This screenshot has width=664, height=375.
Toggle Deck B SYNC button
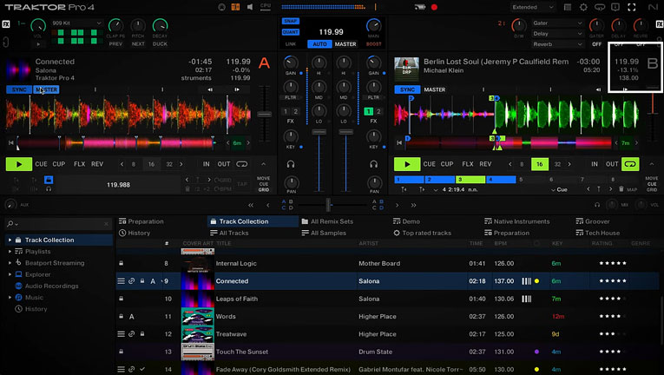tap(407, 89)
